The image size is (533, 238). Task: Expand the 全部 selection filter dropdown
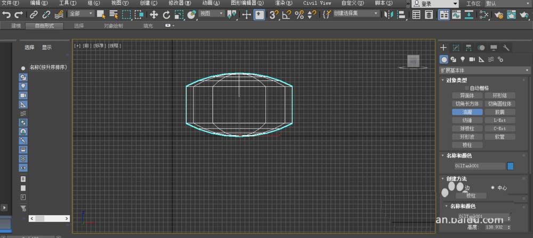click(x=81, y=14)
